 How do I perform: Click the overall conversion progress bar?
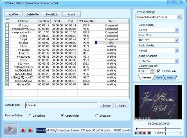[84, 130]
